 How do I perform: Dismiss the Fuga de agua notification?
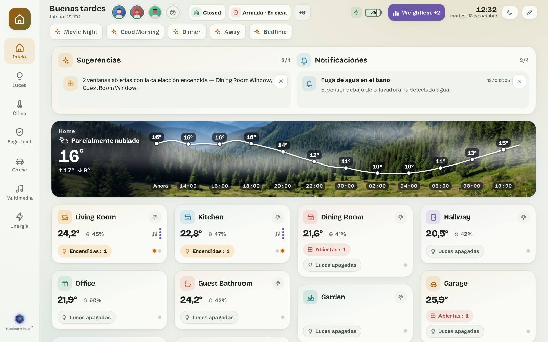pyautogui.click(x=519, y=81)
